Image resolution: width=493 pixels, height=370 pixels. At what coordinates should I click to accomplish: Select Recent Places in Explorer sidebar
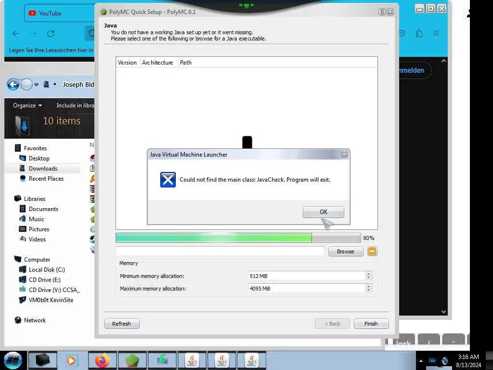coord(46,178)
